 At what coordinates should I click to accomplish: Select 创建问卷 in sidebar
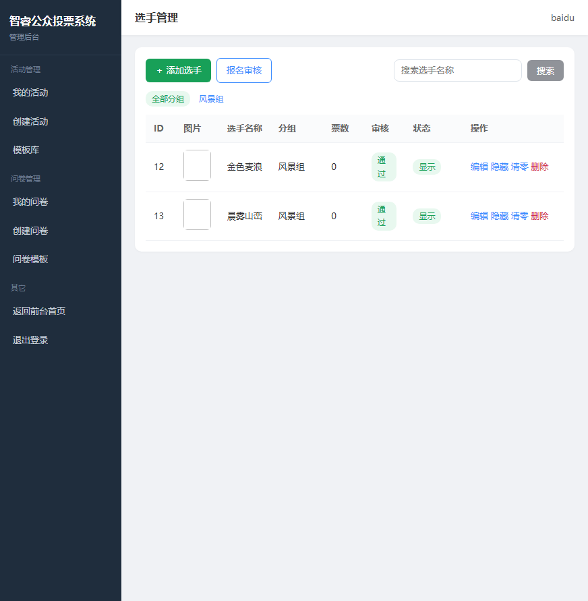[x=30, y=231]
